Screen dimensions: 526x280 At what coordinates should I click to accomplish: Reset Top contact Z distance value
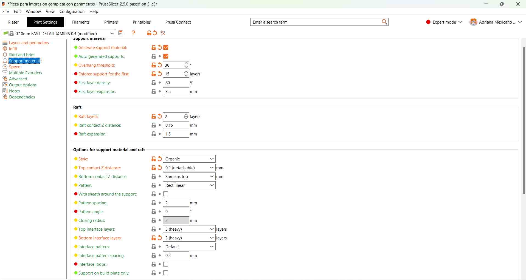pyautogui.click(x=160, y=168)
